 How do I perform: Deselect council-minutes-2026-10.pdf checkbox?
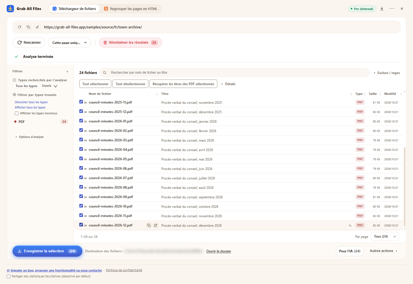click(81, 206)
